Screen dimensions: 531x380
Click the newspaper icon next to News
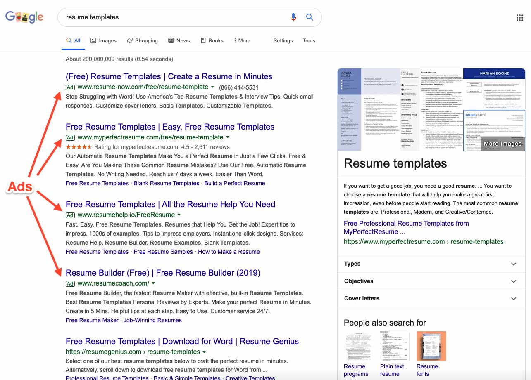171,40
